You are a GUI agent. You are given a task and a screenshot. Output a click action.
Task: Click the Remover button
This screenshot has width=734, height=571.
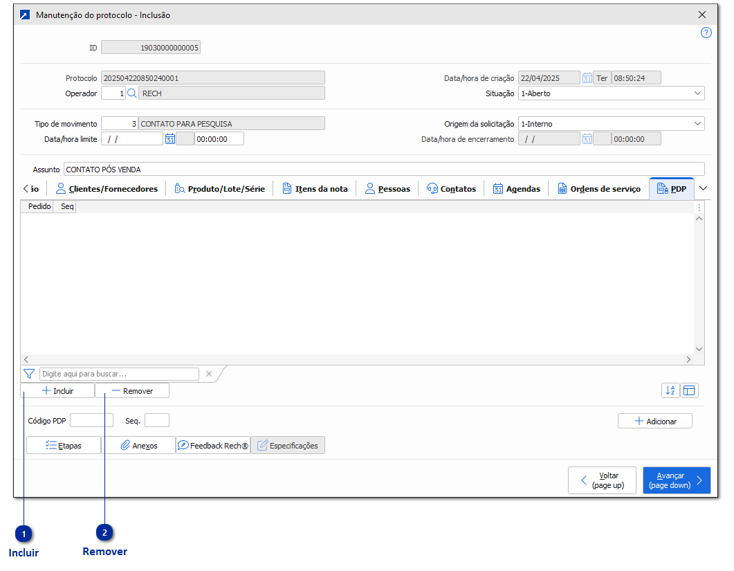coord(132,390)
